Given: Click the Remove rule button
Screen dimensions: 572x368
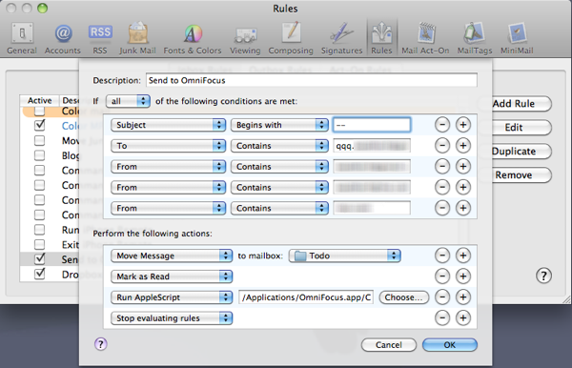Looking at the screenshot, I should point(514,175).
